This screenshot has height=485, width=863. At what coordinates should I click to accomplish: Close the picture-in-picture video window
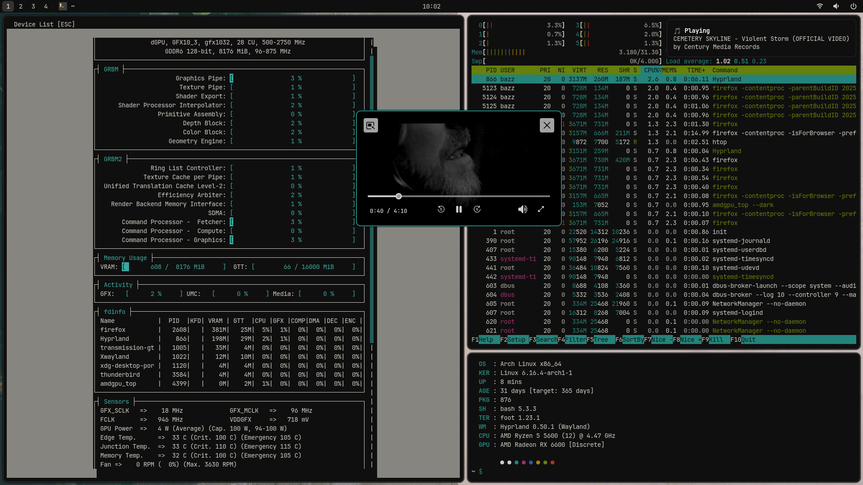547,125
